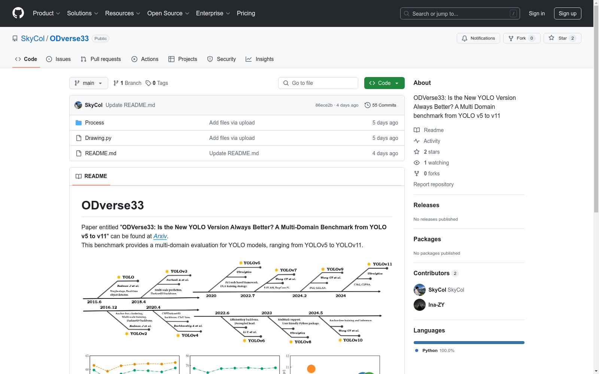This screenshot has width=599, height=374.
Task: View the 1 Branch list
Action: pyautogui.click(x=127, y=83)
